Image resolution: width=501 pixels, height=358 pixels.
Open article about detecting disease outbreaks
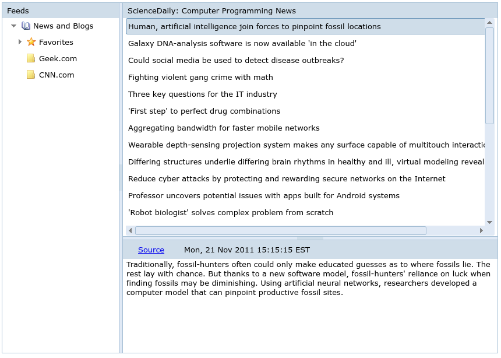point(235,61)
